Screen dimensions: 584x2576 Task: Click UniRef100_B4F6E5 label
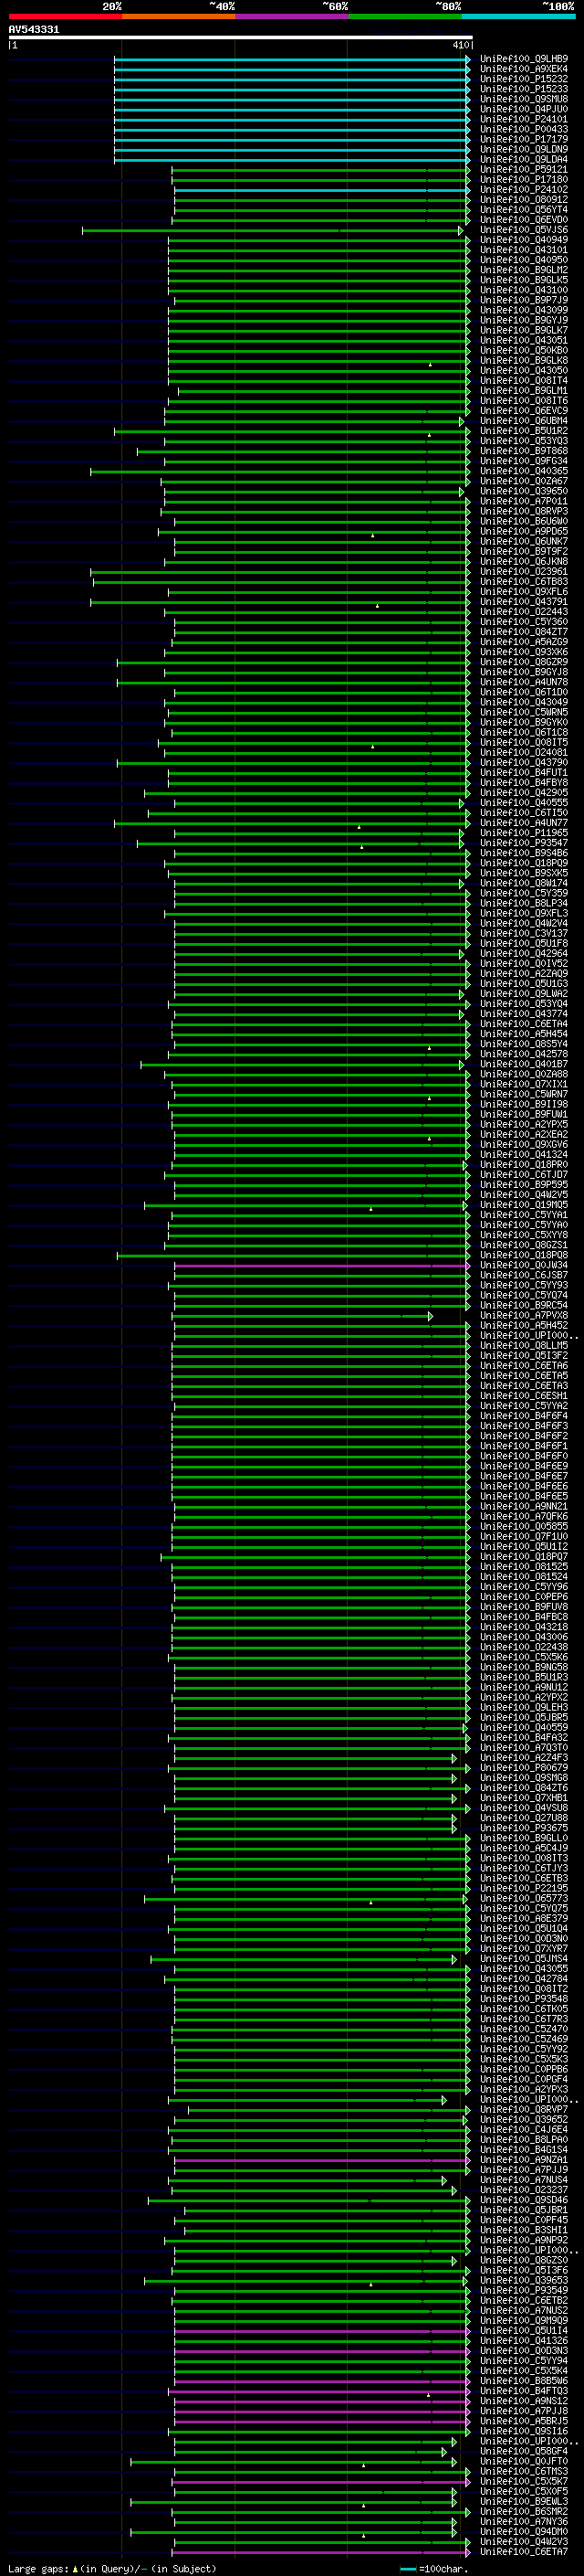tap(523, 1497)
